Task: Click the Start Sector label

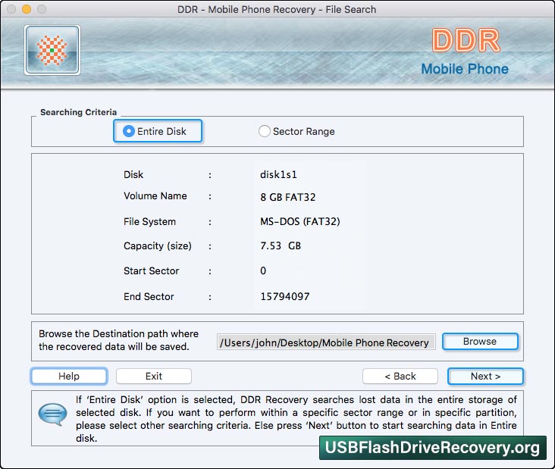Action: [x=151, y=271]
